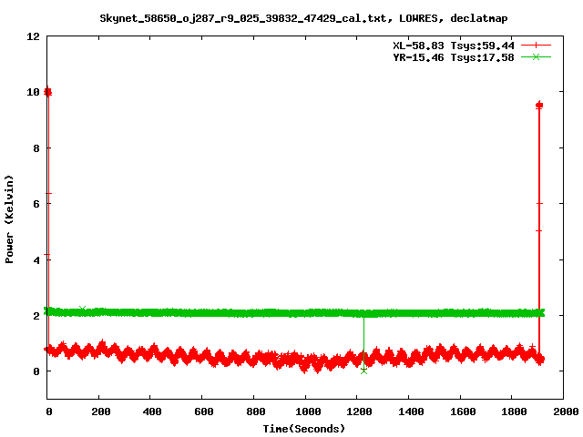Click the x-axis value 2000
The height and width of the screenshot is (437, 583).
(x=566, y=412)
